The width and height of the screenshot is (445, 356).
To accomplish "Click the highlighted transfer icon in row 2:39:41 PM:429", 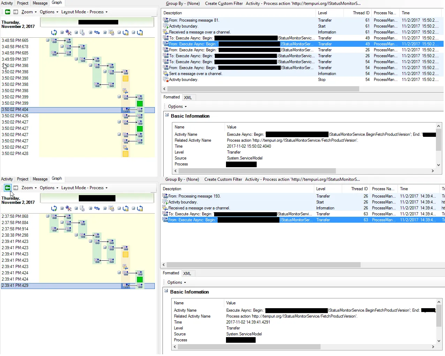I will point(126,285).
